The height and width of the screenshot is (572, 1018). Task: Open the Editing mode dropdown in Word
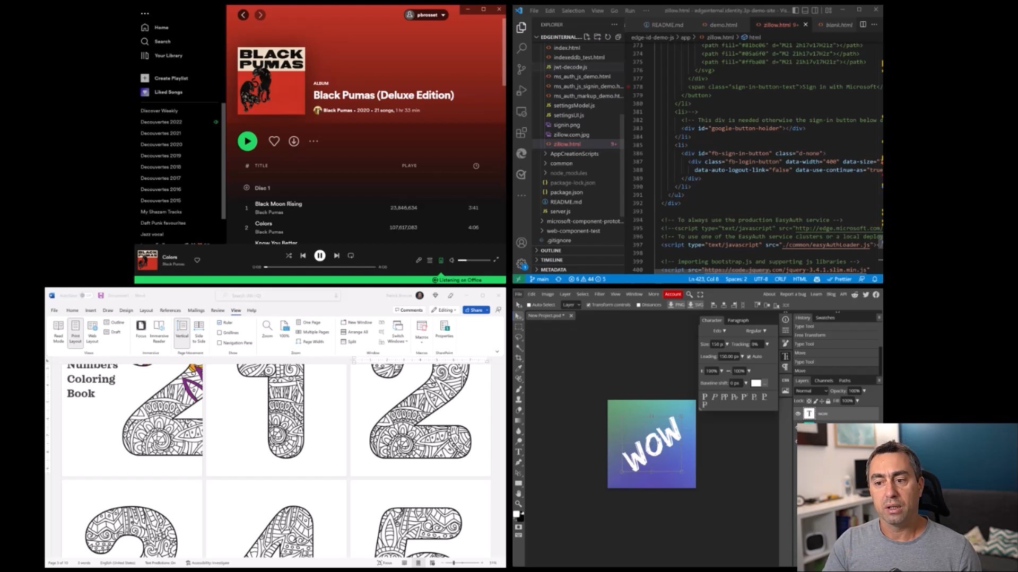[x=444, y=310]
